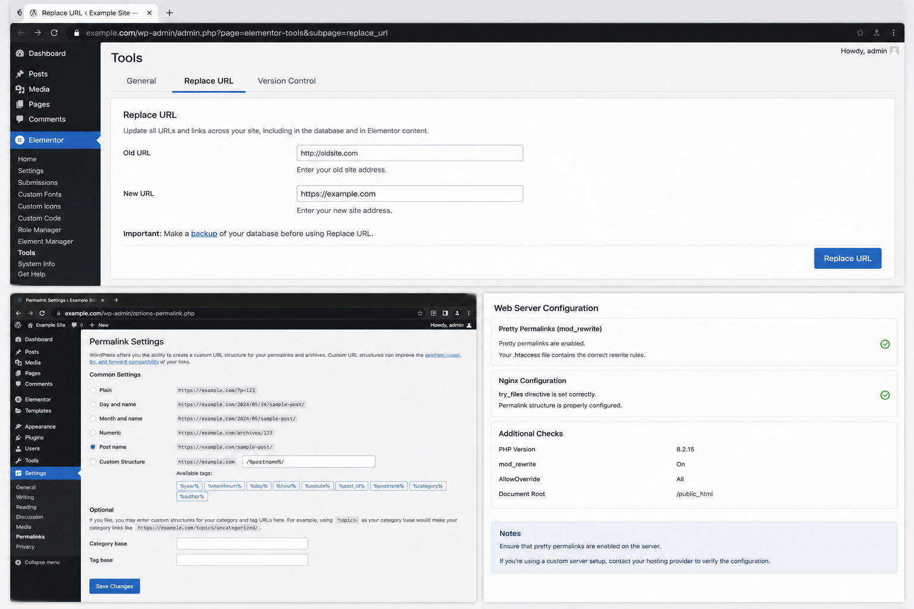Select the Custom Structure radio button
The height and width of the screenshot is (609, 914).
[x=93, y=462]
